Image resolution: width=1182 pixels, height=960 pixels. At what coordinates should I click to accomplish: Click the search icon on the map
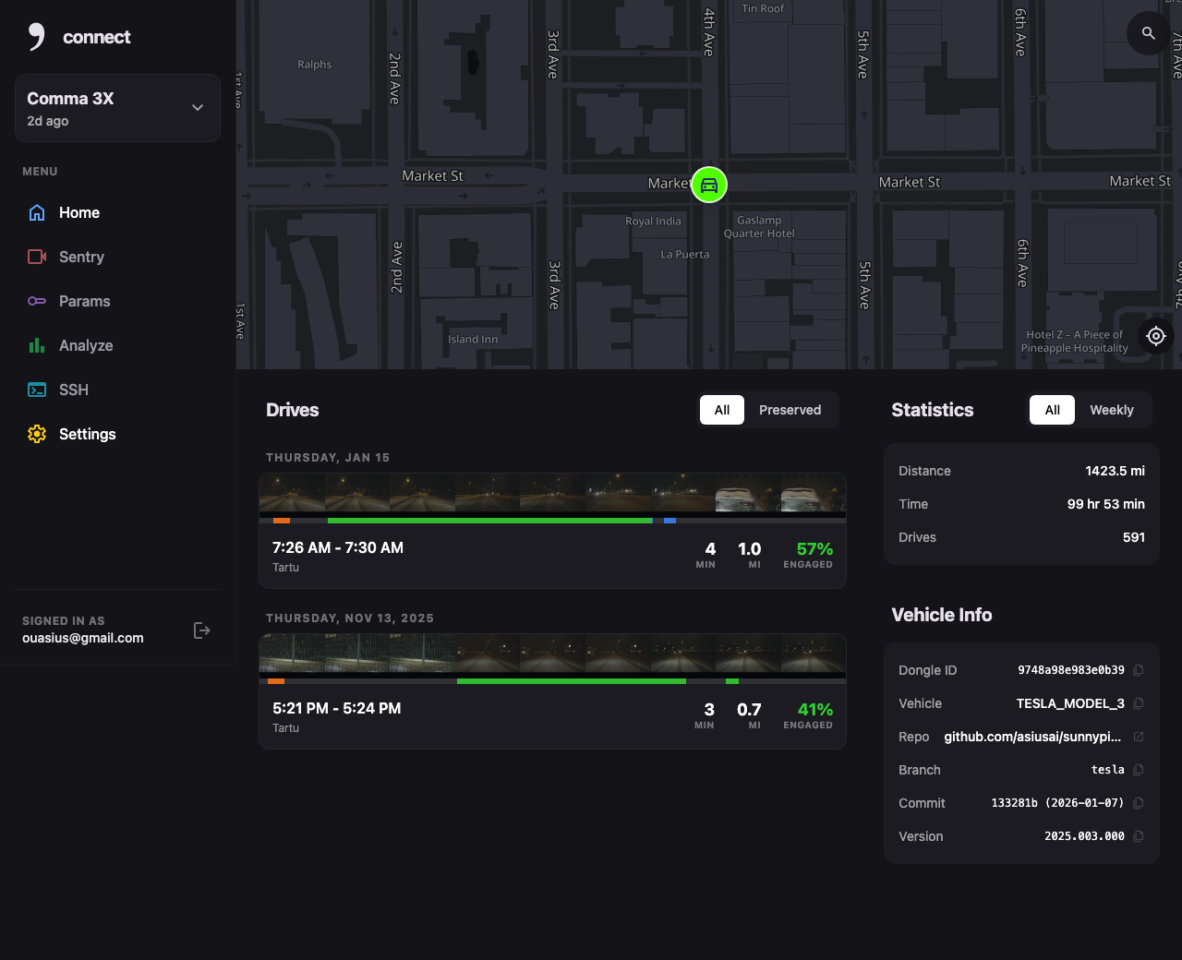tap(1147, 32)
